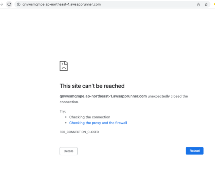Click the bold awsapprunner.com domain in message
The height and width of the screenshot is (181, 215).
pos(103,96)
